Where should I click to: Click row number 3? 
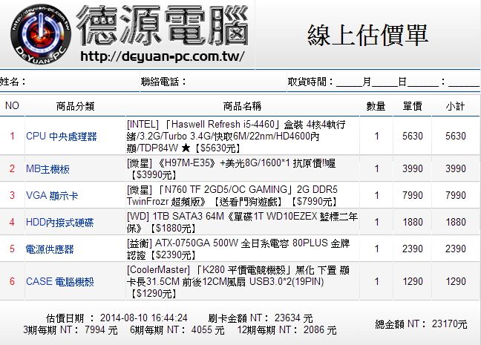(13, 195)
